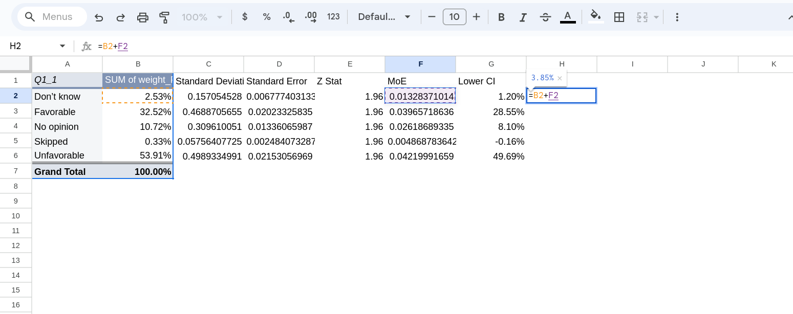
Task: Toggle Bold formatting
Action: (501, 17)
